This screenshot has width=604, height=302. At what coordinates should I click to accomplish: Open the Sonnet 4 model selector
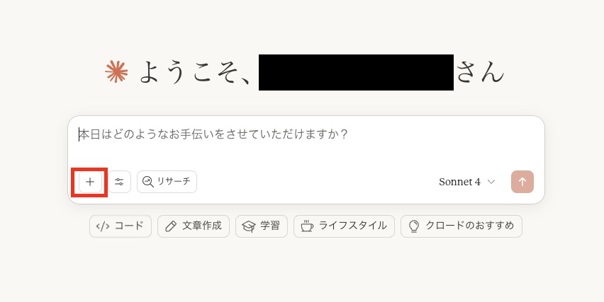[x=467, y=182]
